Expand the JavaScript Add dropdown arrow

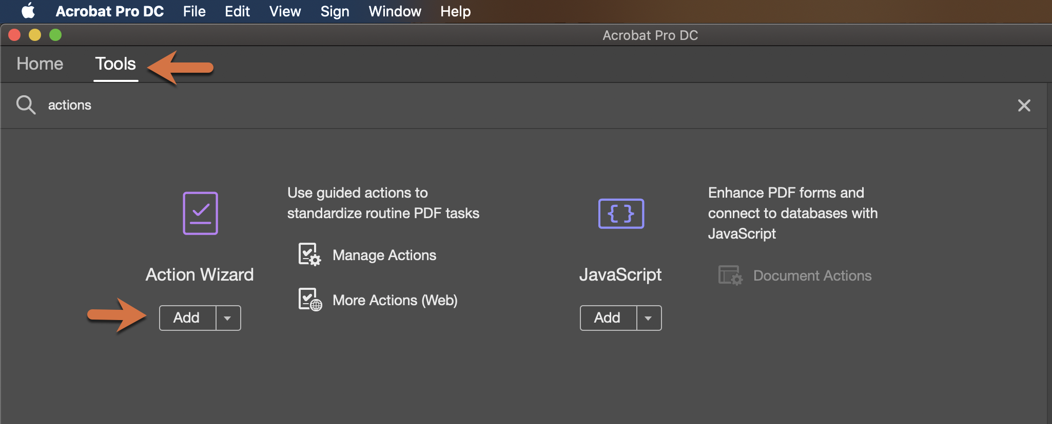tap(649, 318)
